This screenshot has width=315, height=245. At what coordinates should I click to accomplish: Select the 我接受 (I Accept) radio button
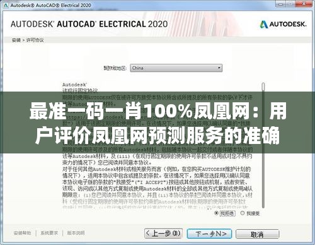[243, 213]
